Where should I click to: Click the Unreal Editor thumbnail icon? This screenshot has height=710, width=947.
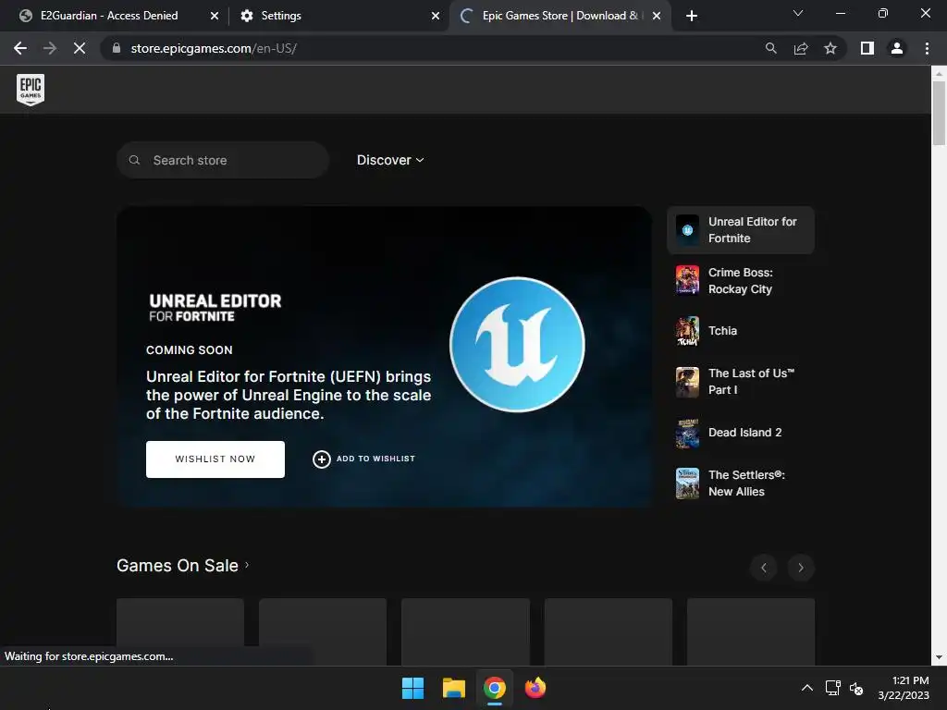pos(687,230)
